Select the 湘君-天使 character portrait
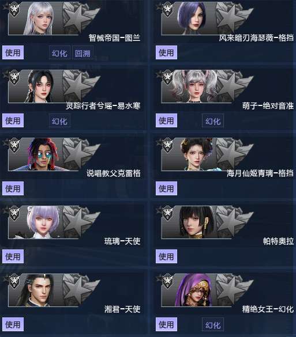The image size is (296, 337). point(36,290)
